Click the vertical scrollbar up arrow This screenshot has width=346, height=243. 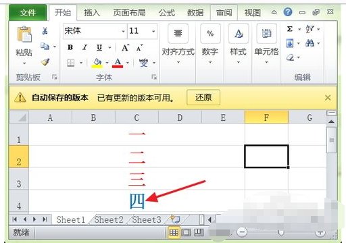(331, 122)
